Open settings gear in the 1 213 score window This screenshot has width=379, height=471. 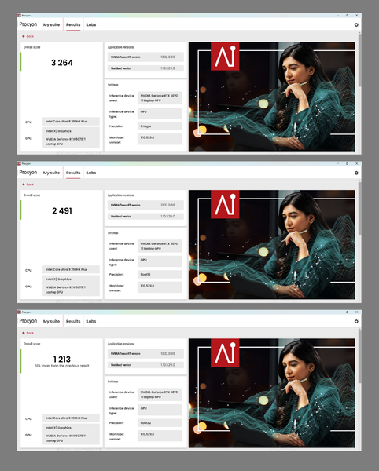[x=356, y=321]
